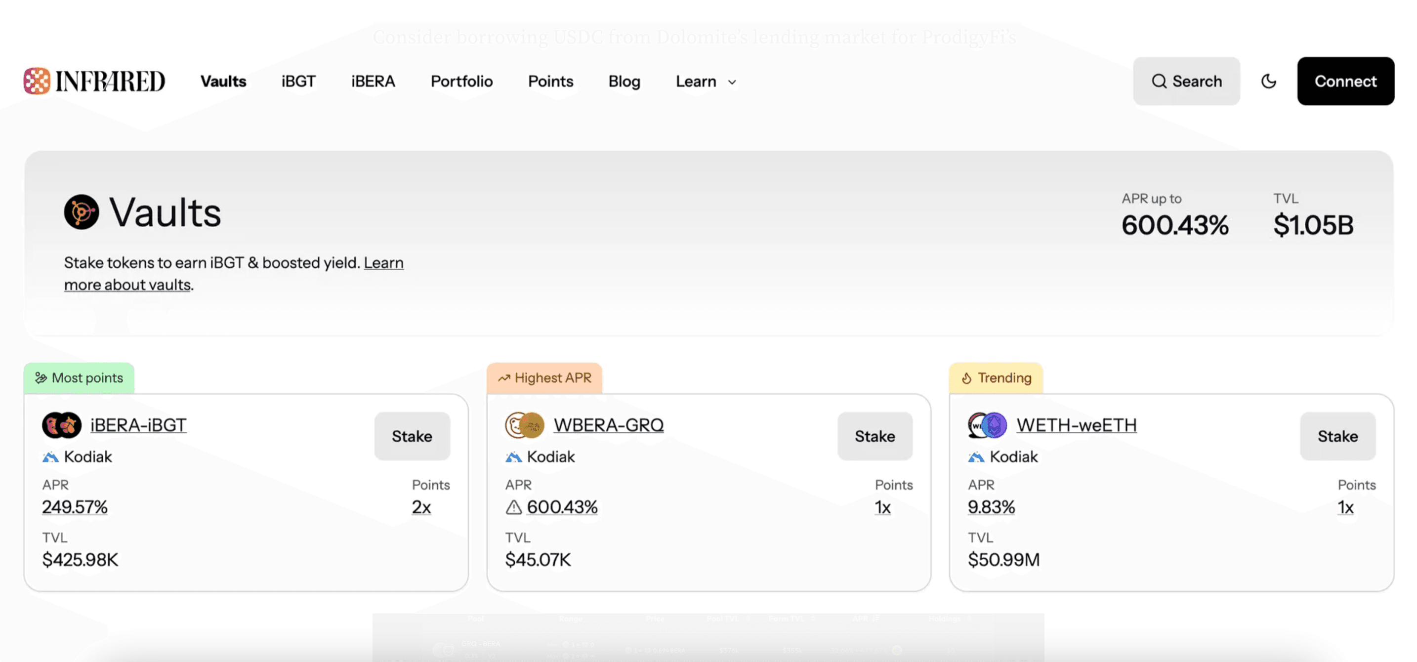The width and height of the screenshot is (1417, 662).
Task: Stake in the WETH-weETH vault
Action: [x=1338, y=436]
